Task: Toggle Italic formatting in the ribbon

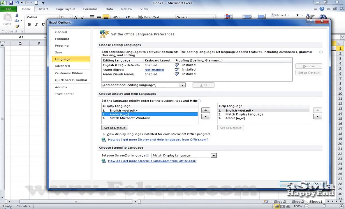Action: [36, 25]
